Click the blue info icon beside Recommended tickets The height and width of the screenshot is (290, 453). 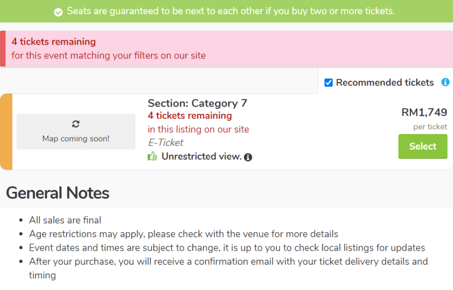[445, 83]
